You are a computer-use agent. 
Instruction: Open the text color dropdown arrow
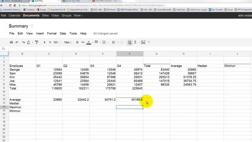(x=93, y=43)
